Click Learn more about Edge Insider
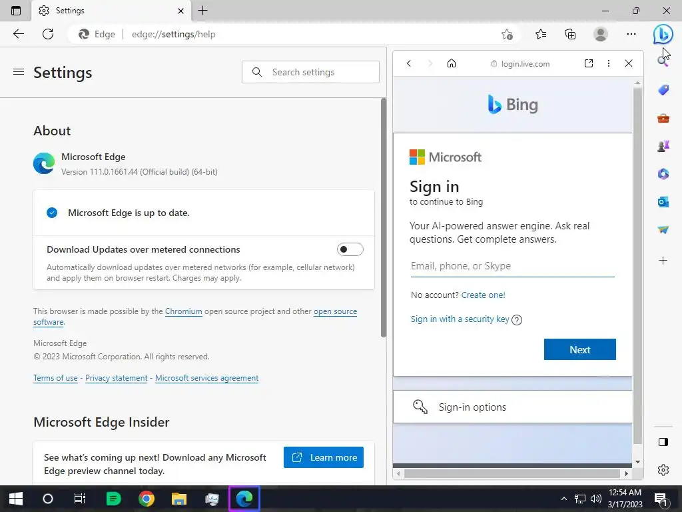The image size is (682, 512). (x=324, y=457)
